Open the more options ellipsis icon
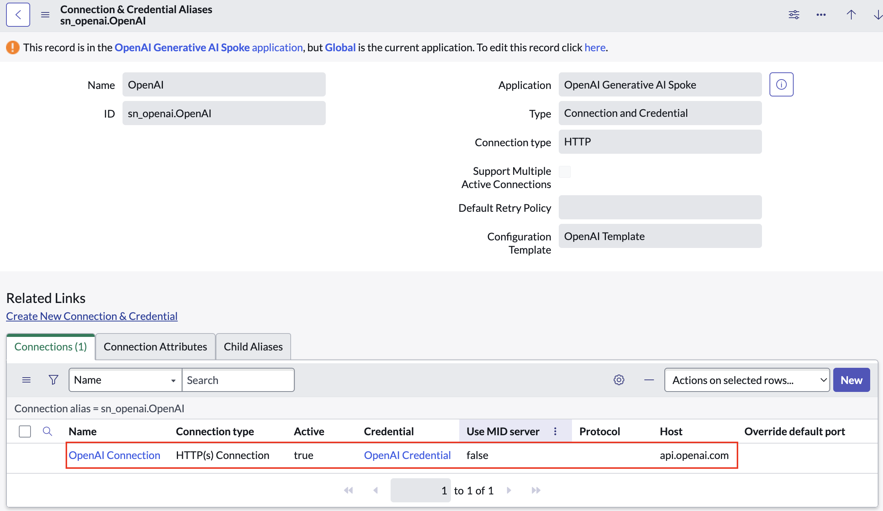Image resolution: width=883 pixels, height=511 pixels. pyautogui.click(x=821, y=15)
